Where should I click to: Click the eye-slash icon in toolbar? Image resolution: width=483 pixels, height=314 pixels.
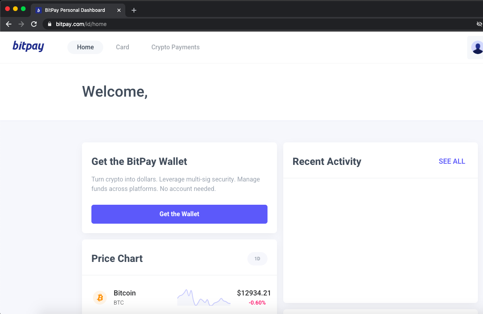(x=479, y=24)
